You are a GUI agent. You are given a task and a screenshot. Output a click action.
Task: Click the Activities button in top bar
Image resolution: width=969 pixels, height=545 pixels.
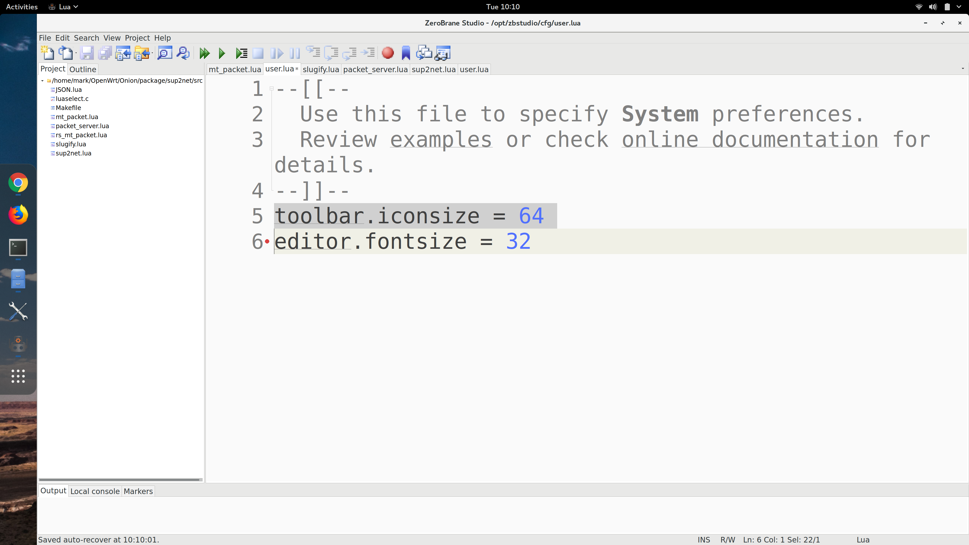(x=21, y=6)
